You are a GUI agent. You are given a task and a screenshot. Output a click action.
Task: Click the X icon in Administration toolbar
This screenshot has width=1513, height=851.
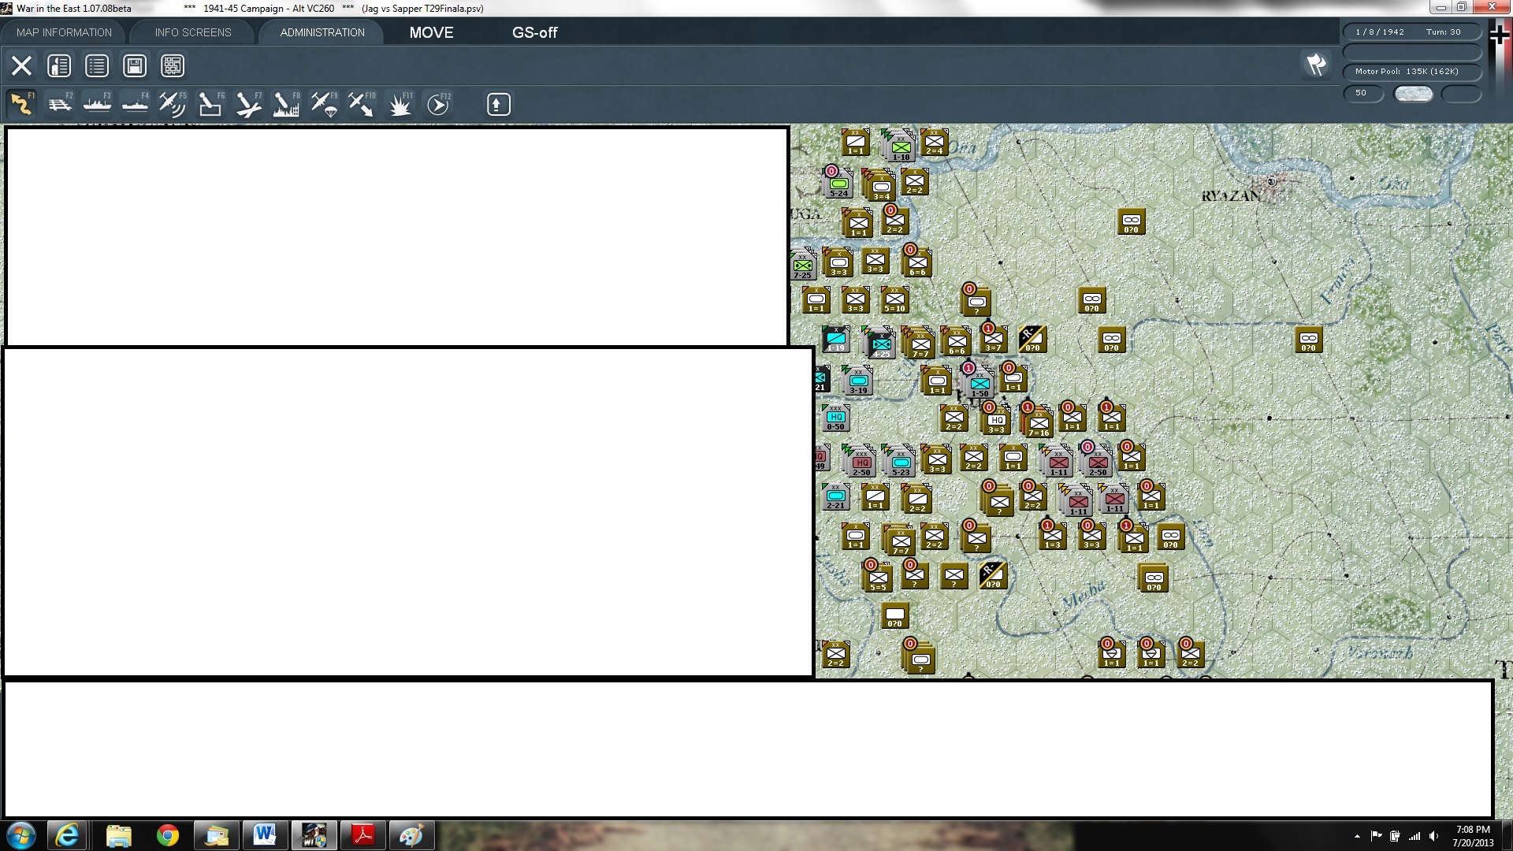tap(21, 65)
